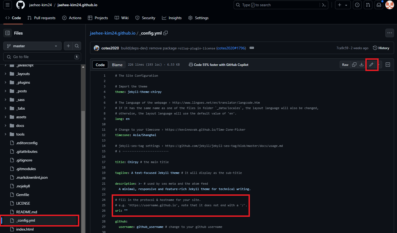Open the .gitmodules file
This screenshot has height=233, width=397.
tap(26, 169)
